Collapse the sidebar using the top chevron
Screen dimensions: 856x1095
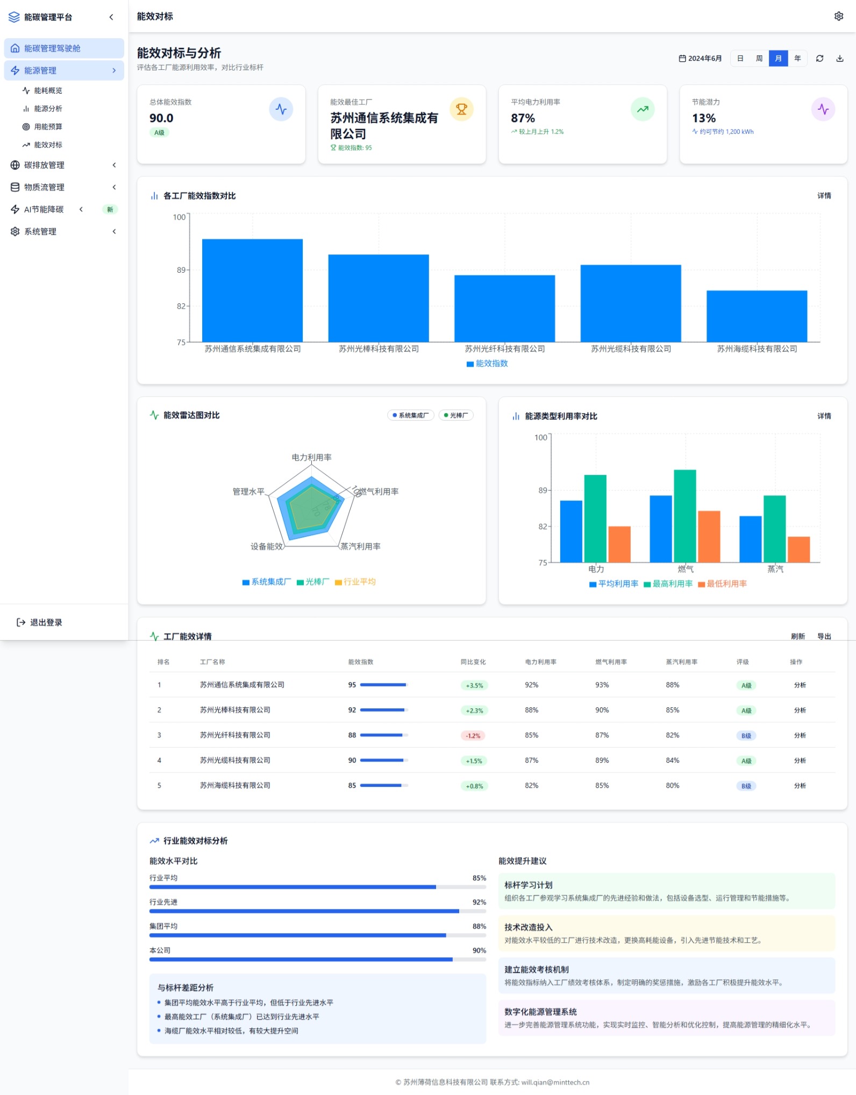(111, 17)
